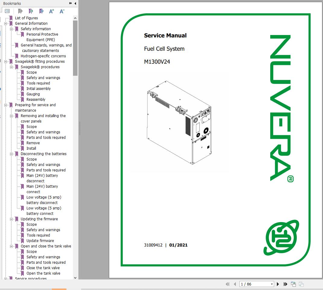Go to the Update firmware bookmark
The height and width of the screenshot is (290, 323).
pyautogui.click(x=40, y=241)
